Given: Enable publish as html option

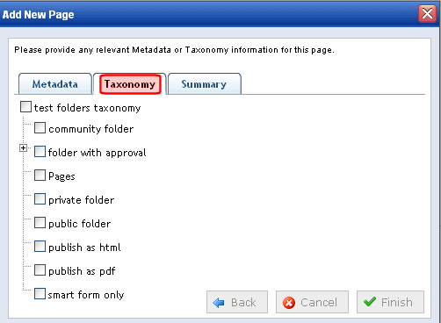Looking at the screenshot, I should click(40, 247).
